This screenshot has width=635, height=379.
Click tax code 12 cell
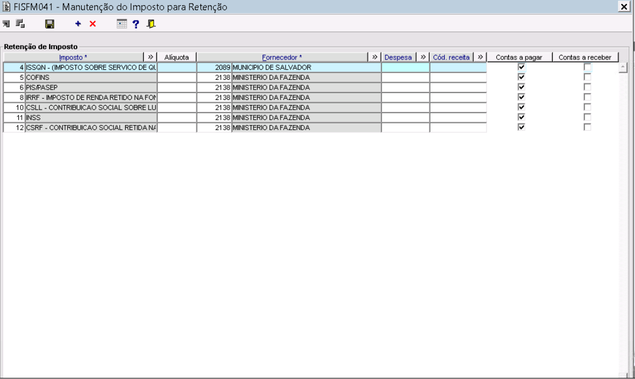[x=14, y=127]
